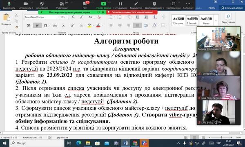Pause the Zoom screen share
245x147 pixels.
(120, 5)
